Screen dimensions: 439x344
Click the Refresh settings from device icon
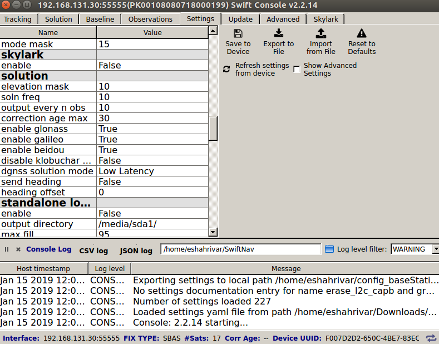pyautogui.click(x=226, y=70)
